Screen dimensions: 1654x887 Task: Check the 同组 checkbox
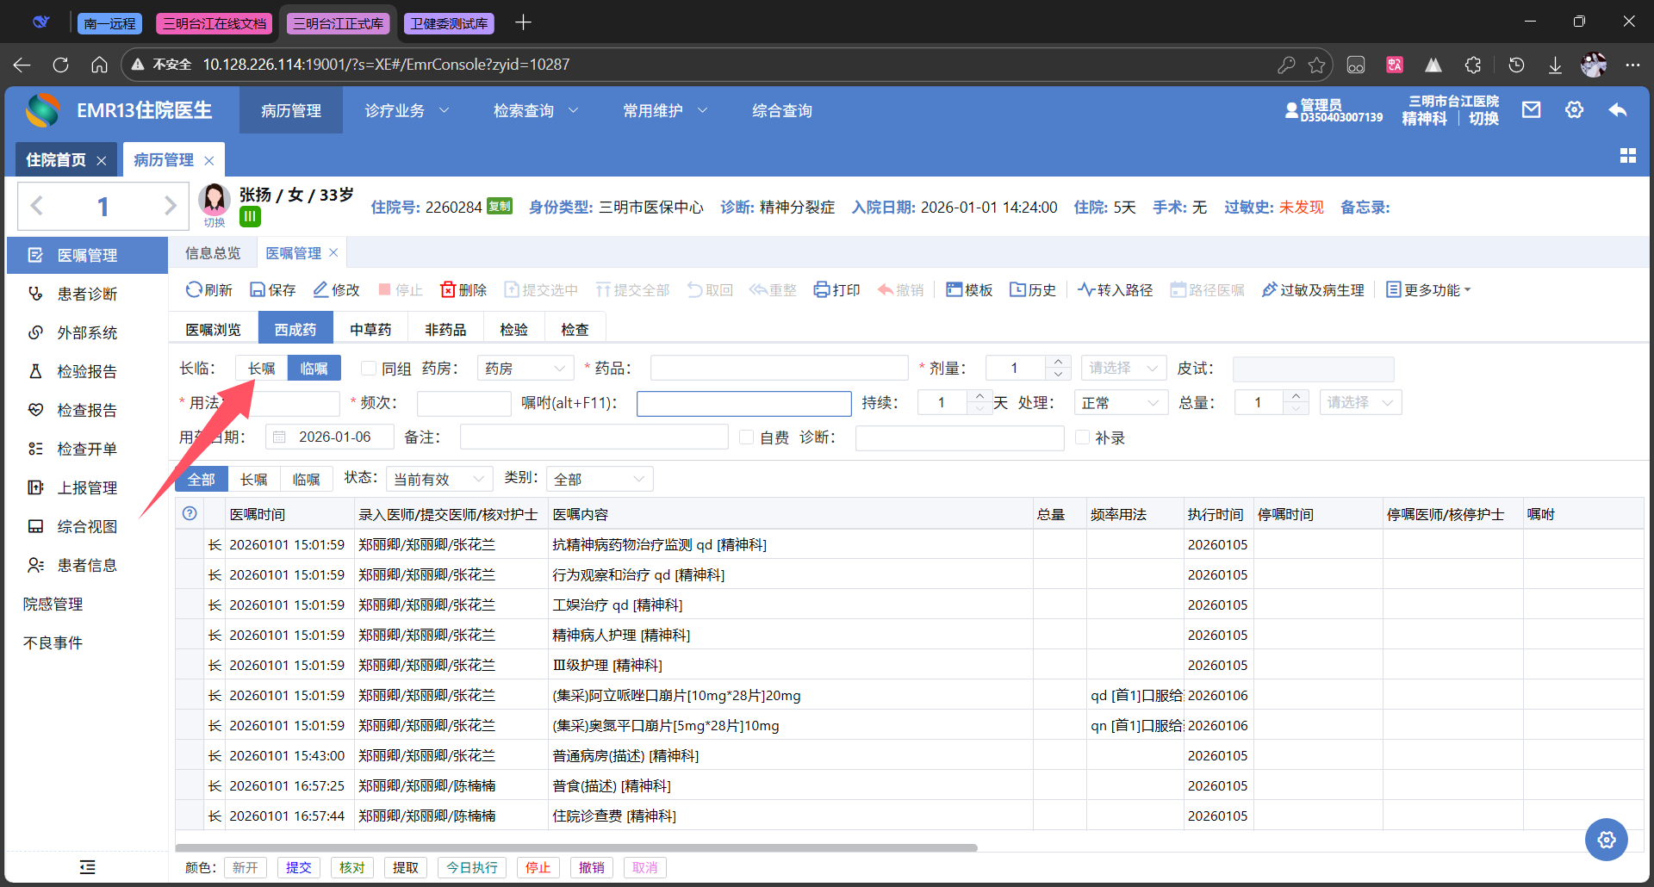coord(369,369)
